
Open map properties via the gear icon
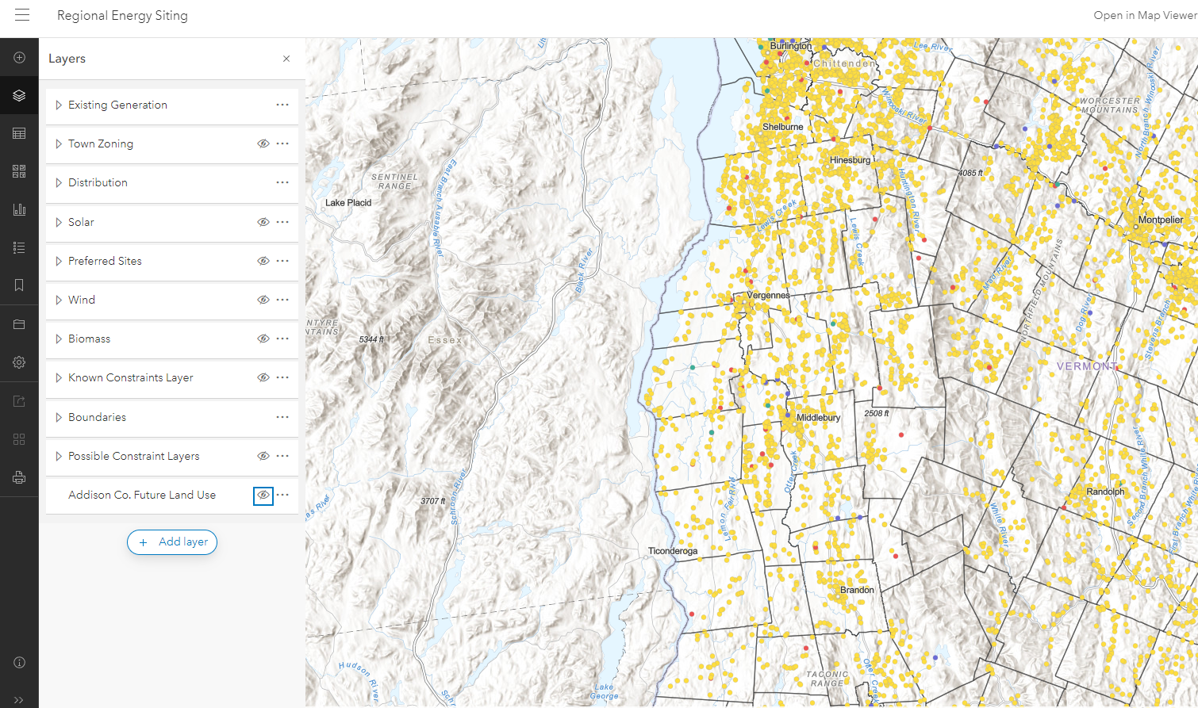tap(19, 362)
